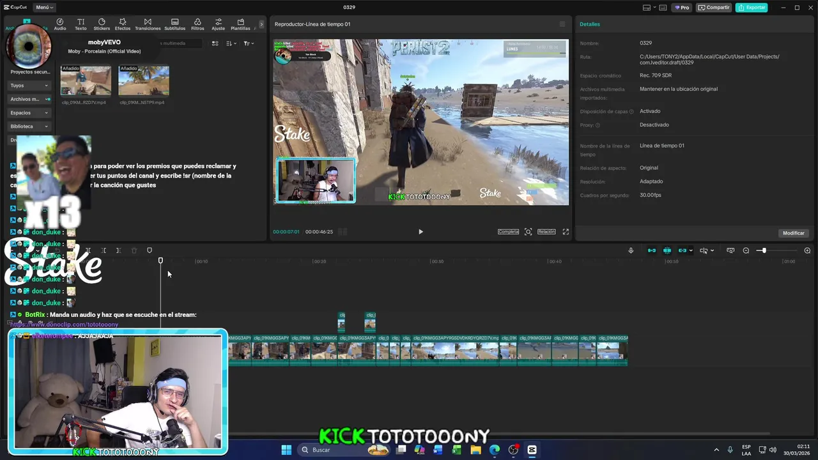Screen dimensions: 818x460
Task: Open the Menú dropdown
Action: 44,7
